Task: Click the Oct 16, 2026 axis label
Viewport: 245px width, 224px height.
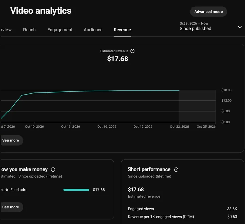Action: coord(107,126)
